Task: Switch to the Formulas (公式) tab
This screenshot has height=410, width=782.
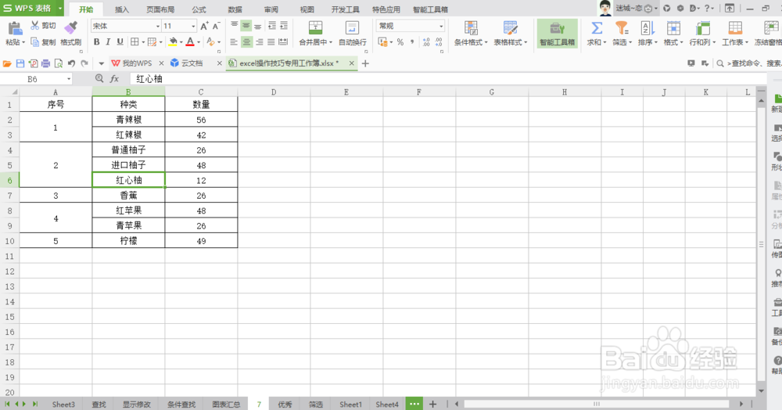Action: point(199,9)
